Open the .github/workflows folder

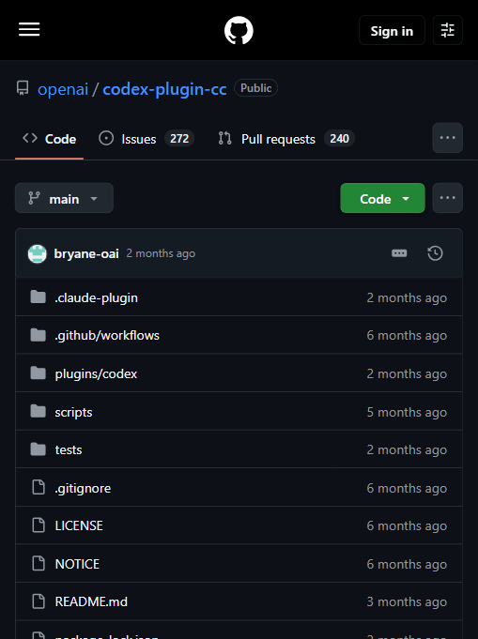point(107,335)
